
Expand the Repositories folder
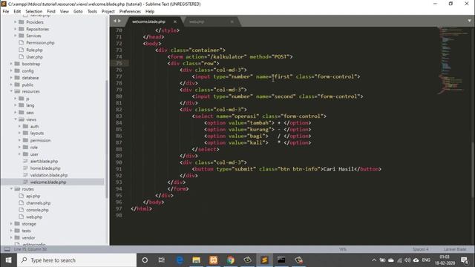pyautogui.click(x=16, y=29)
